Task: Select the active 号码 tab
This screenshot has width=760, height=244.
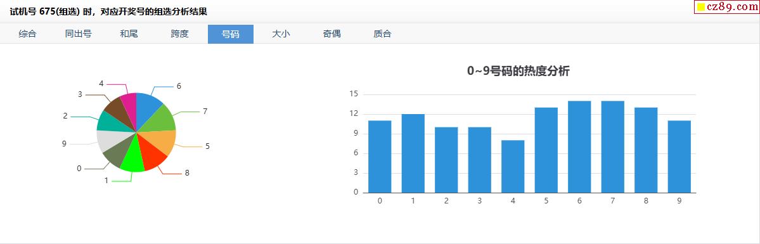Action: pyautogui.click(x=231, y=34)
